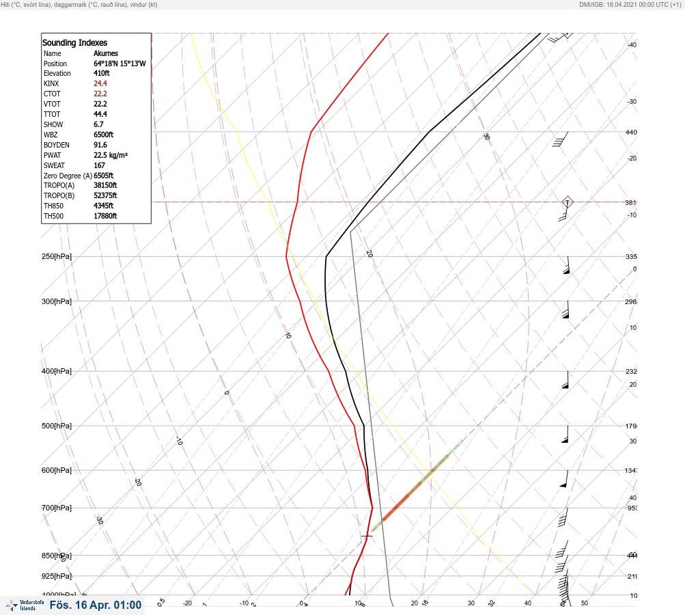Click the station name Akurnes
This screenshot has width=685, height=615.
click(106, 53)
